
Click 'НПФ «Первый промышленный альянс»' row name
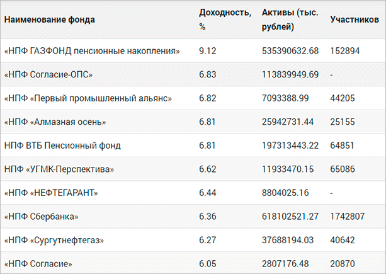(x=88, y=98)
